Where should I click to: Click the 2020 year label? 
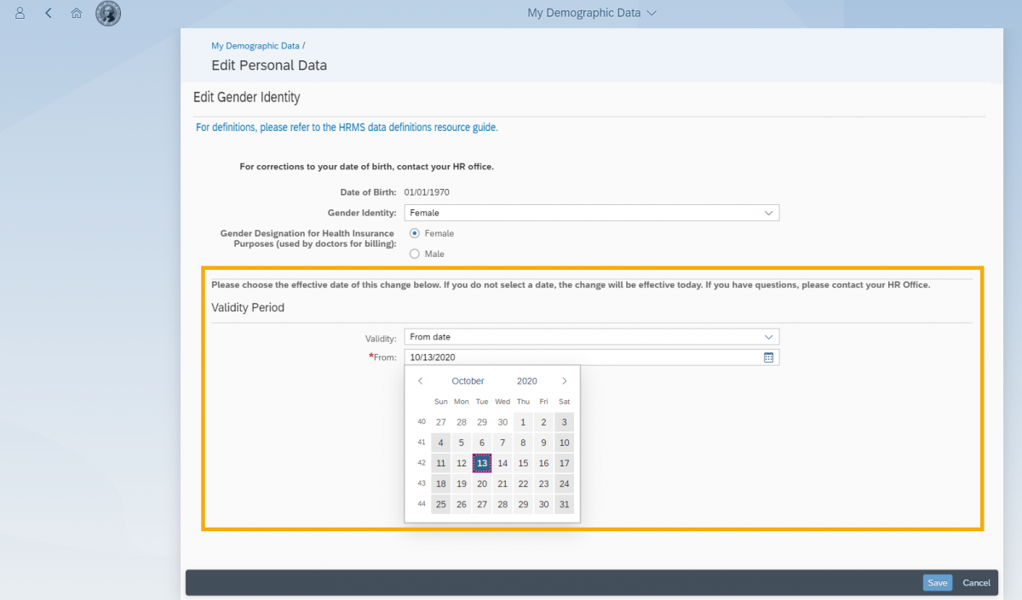(526, 380)
